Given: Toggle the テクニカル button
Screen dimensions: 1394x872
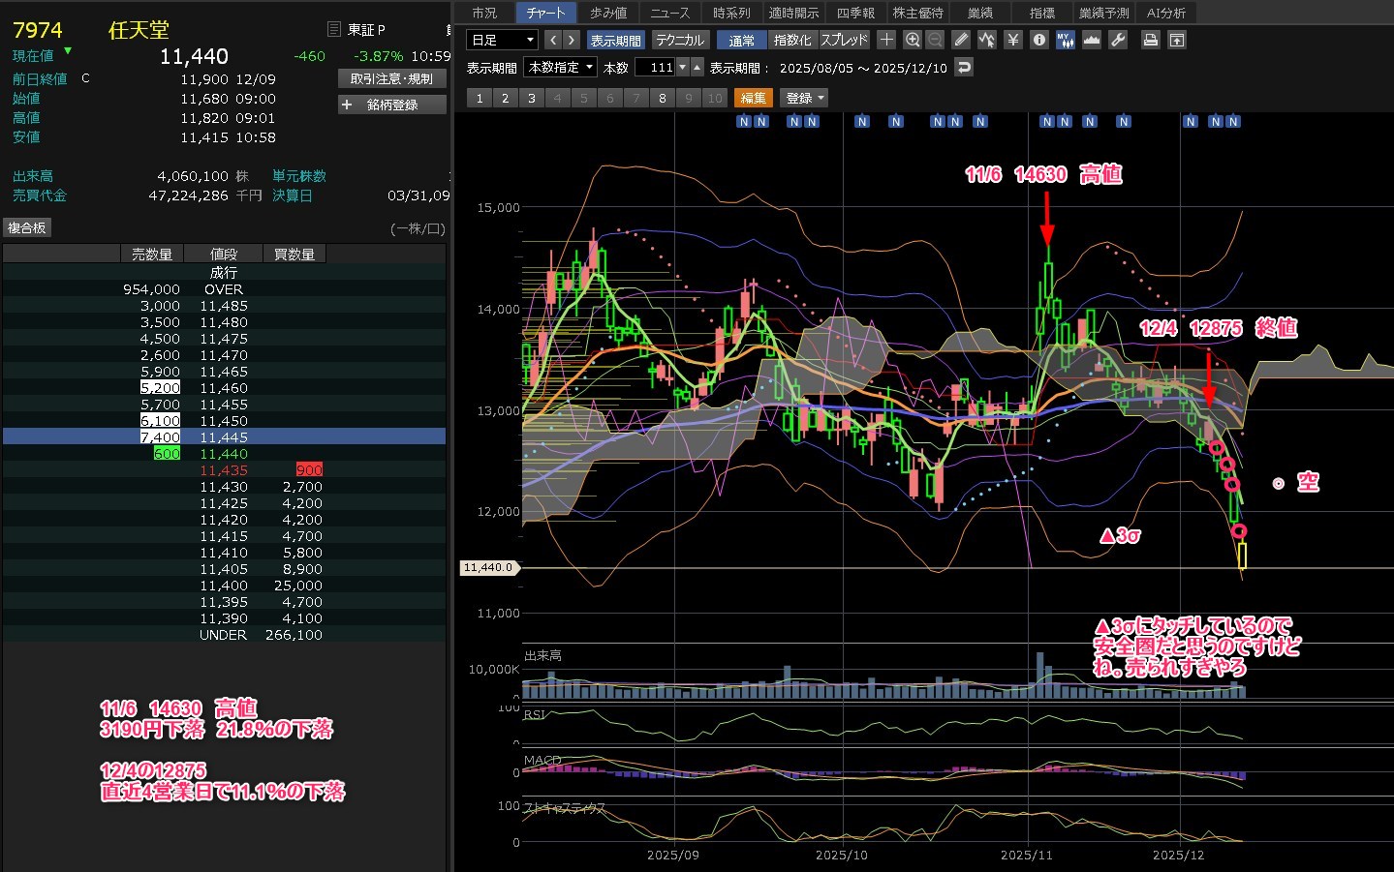Looking at the screenshot, I should (x=680, y=40).
